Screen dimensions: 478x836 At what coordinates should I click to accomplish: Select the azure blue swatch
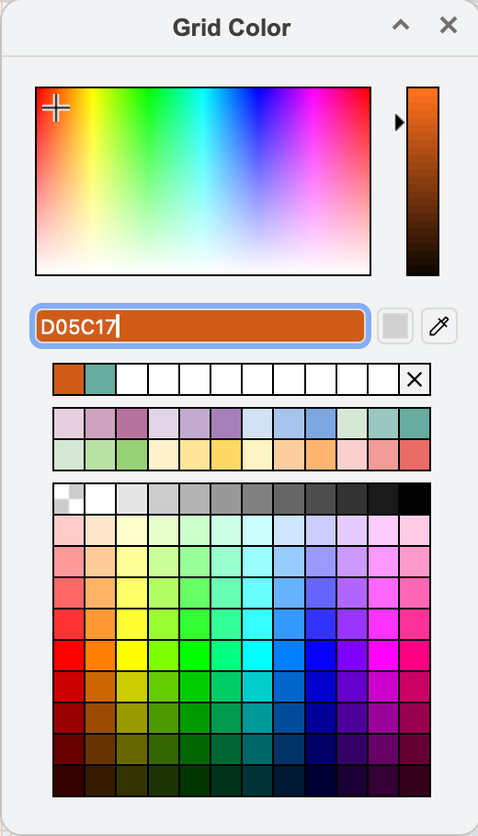(x=289, y=656)
